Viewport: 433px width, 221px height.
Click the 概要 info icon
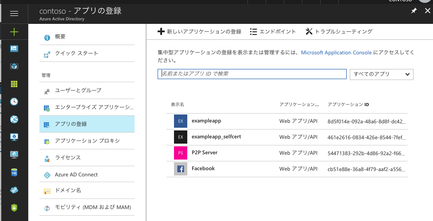pos(47,38)
